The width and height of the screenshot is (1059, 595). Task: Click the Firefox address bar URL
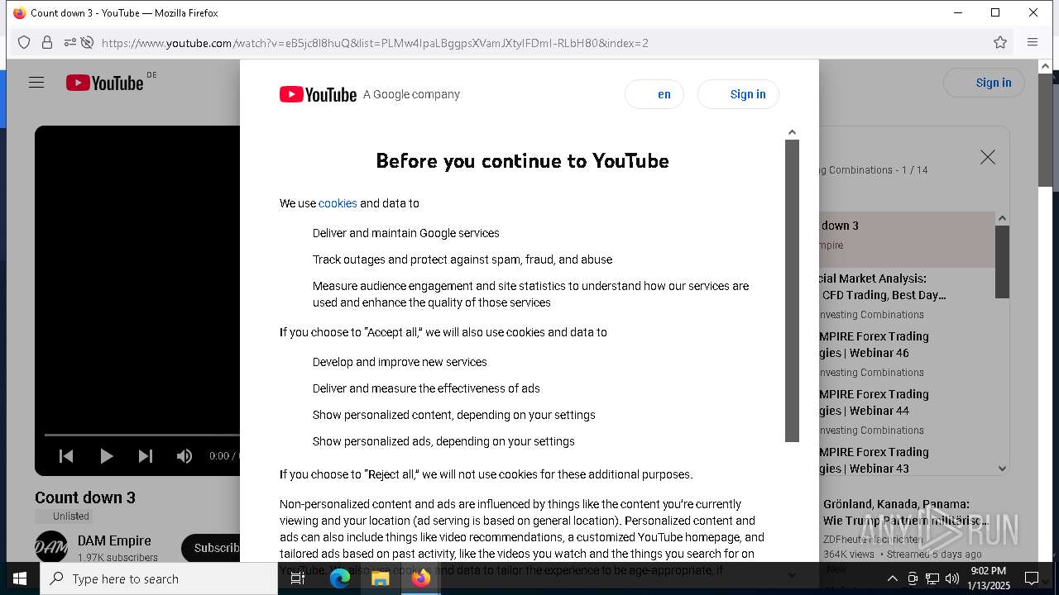[x=375, y=43]
